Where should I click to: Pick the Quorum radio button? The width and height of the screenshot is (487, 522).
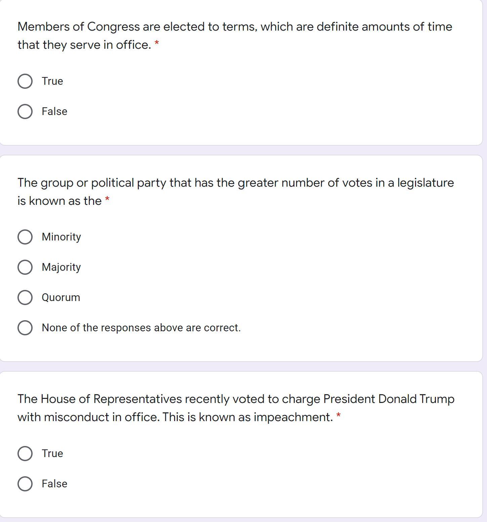(25, 298)
